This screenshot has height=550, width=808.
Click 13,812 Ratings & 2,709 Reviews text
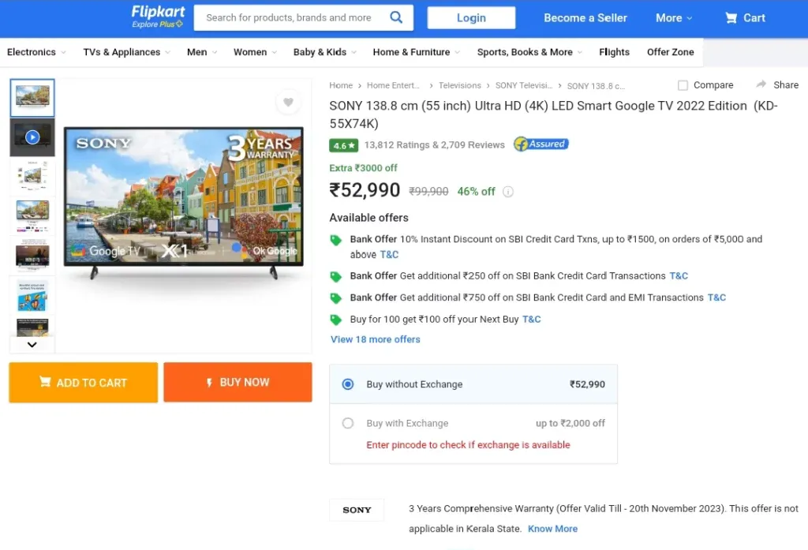[435, 145]
